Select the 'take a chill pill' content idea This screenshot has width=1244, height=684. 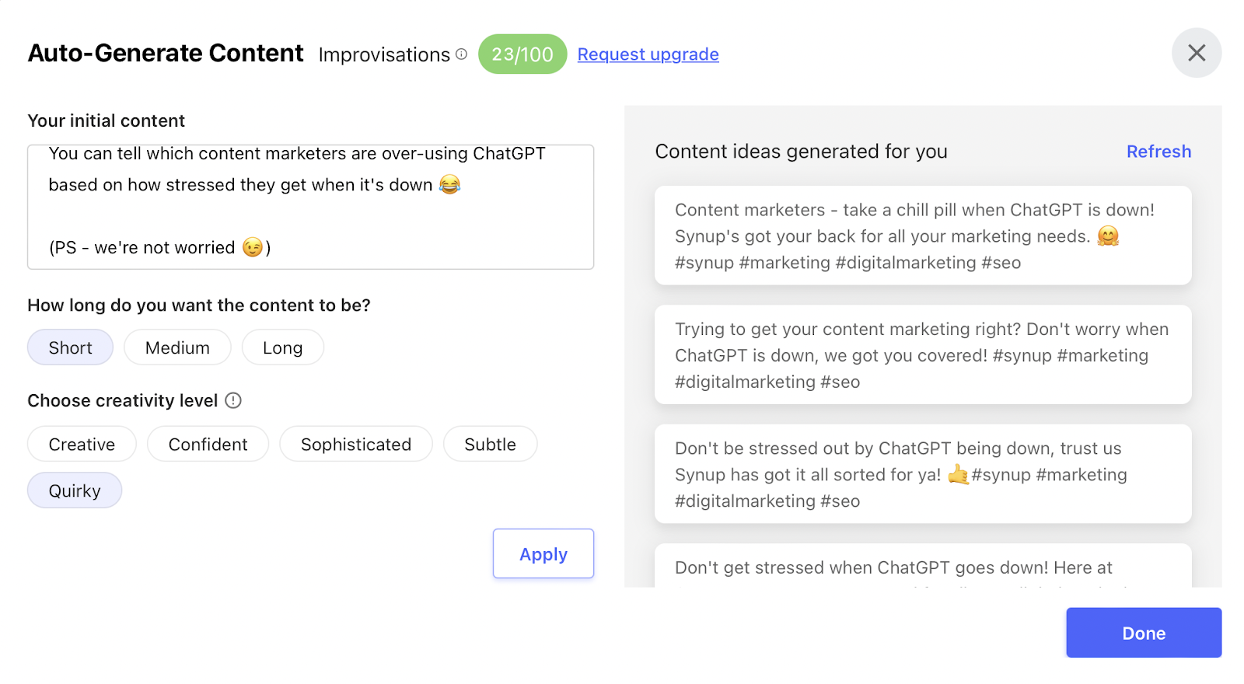point(923,236)
